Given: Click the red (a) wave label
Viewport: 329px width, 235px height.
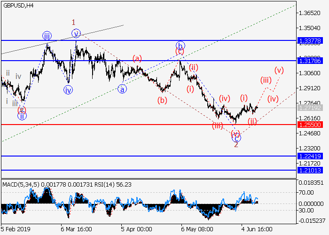Looking at the screenshot, I should pyautogui.click(x=137, y=59).
